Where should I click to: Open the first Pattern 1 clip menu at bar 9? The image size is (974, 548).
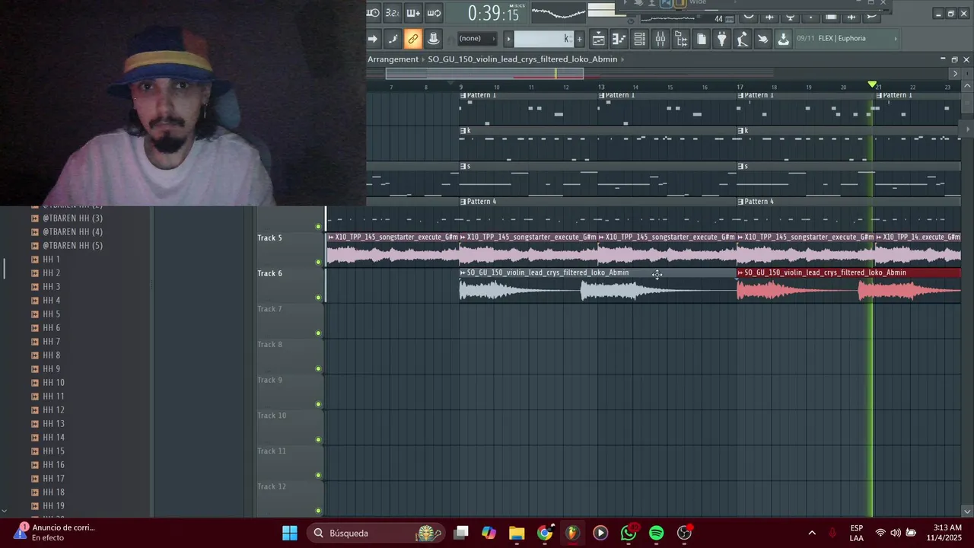(x=463, y=95)
